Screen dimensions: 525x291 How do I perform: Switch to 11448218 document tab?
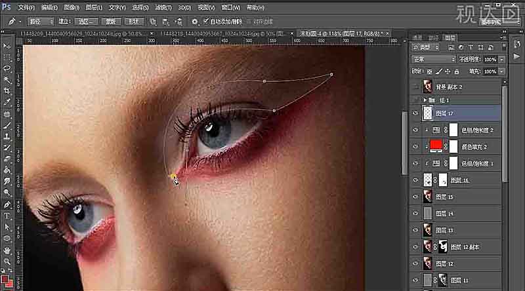(221, 33)
